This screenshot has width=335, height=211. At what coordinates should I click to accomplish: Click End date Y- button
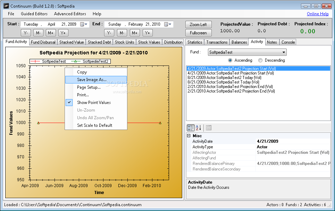pos(109,33)
